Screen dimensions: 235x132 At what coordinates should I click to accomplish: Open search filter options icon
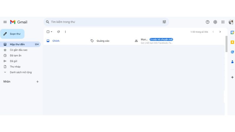tap(164, 22)
